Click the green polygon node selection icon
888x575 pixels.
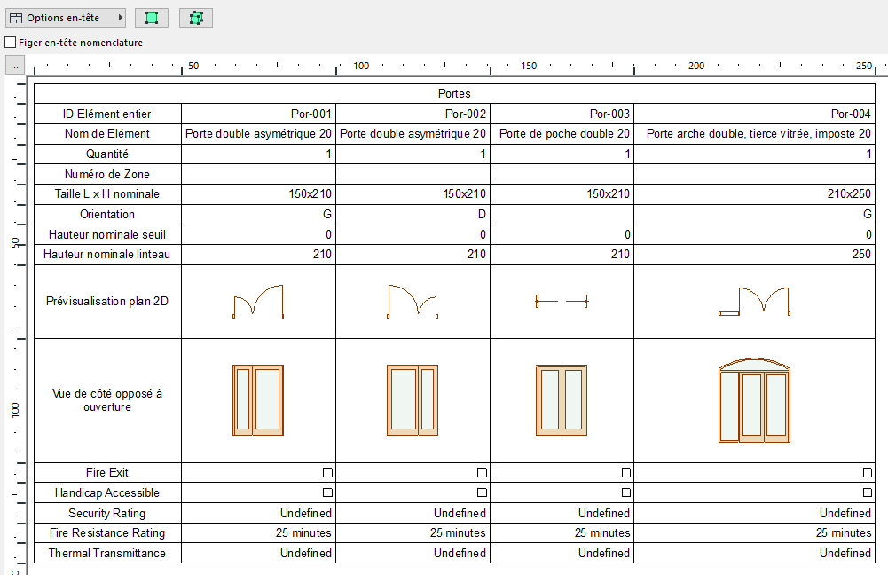point(196,18)
